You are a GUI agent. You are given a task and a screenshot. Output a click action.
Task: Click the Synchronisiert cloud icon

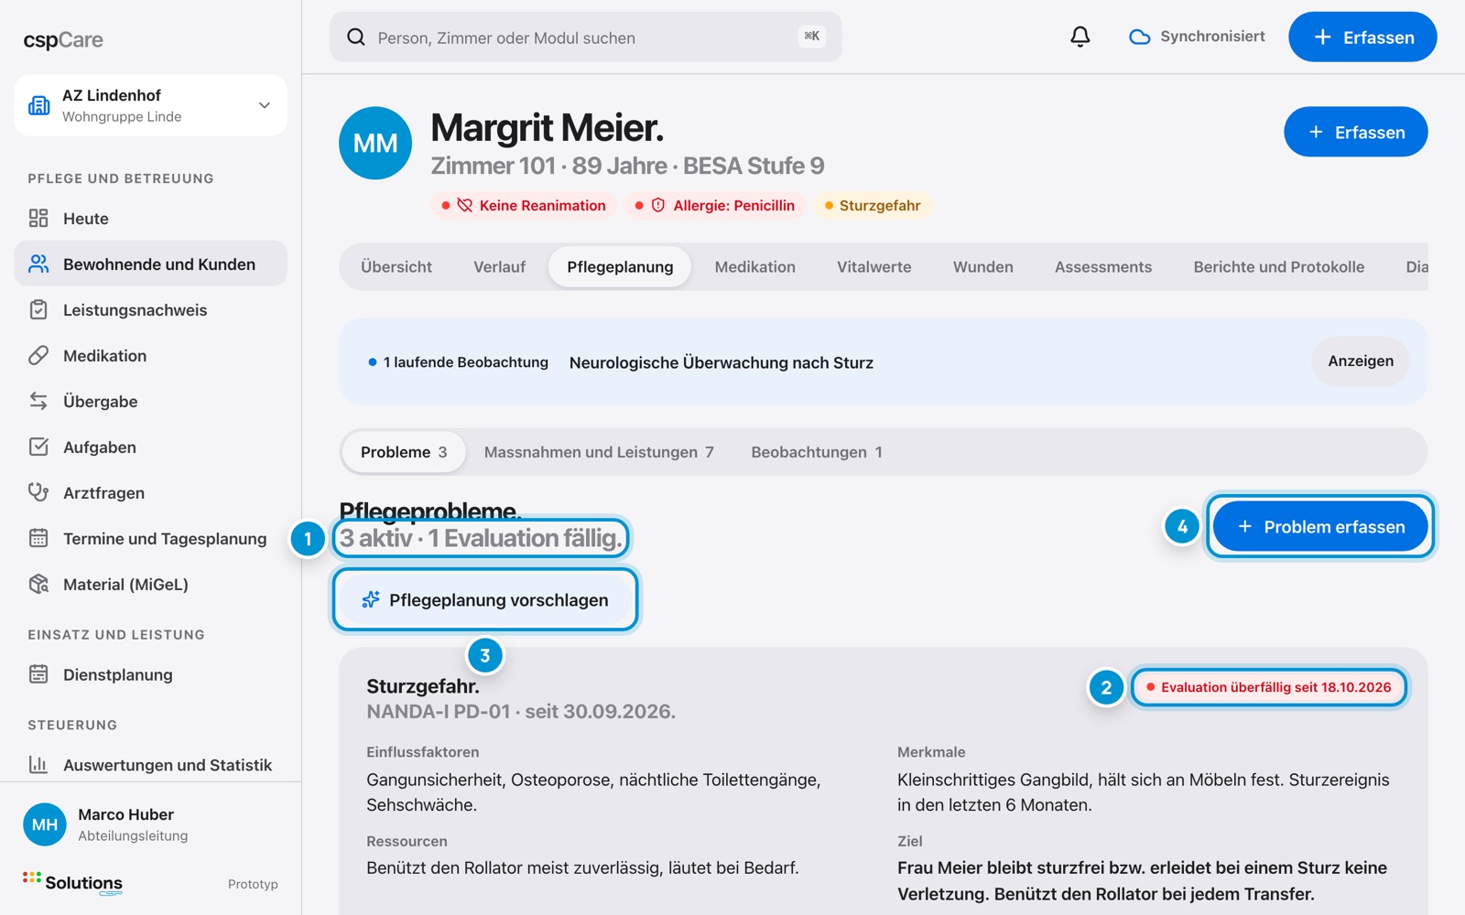[x=1139, y=37]
